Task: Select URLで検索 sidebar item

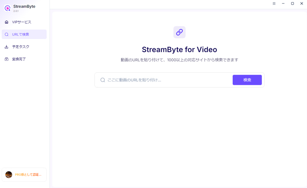Action: (x=24, y=34)
